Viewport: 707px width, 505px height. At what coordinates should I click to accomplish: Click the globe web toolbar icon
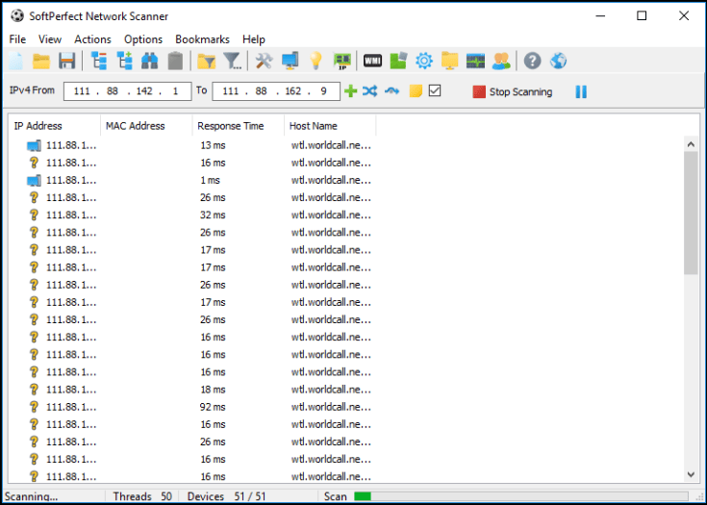click(558, 61)
